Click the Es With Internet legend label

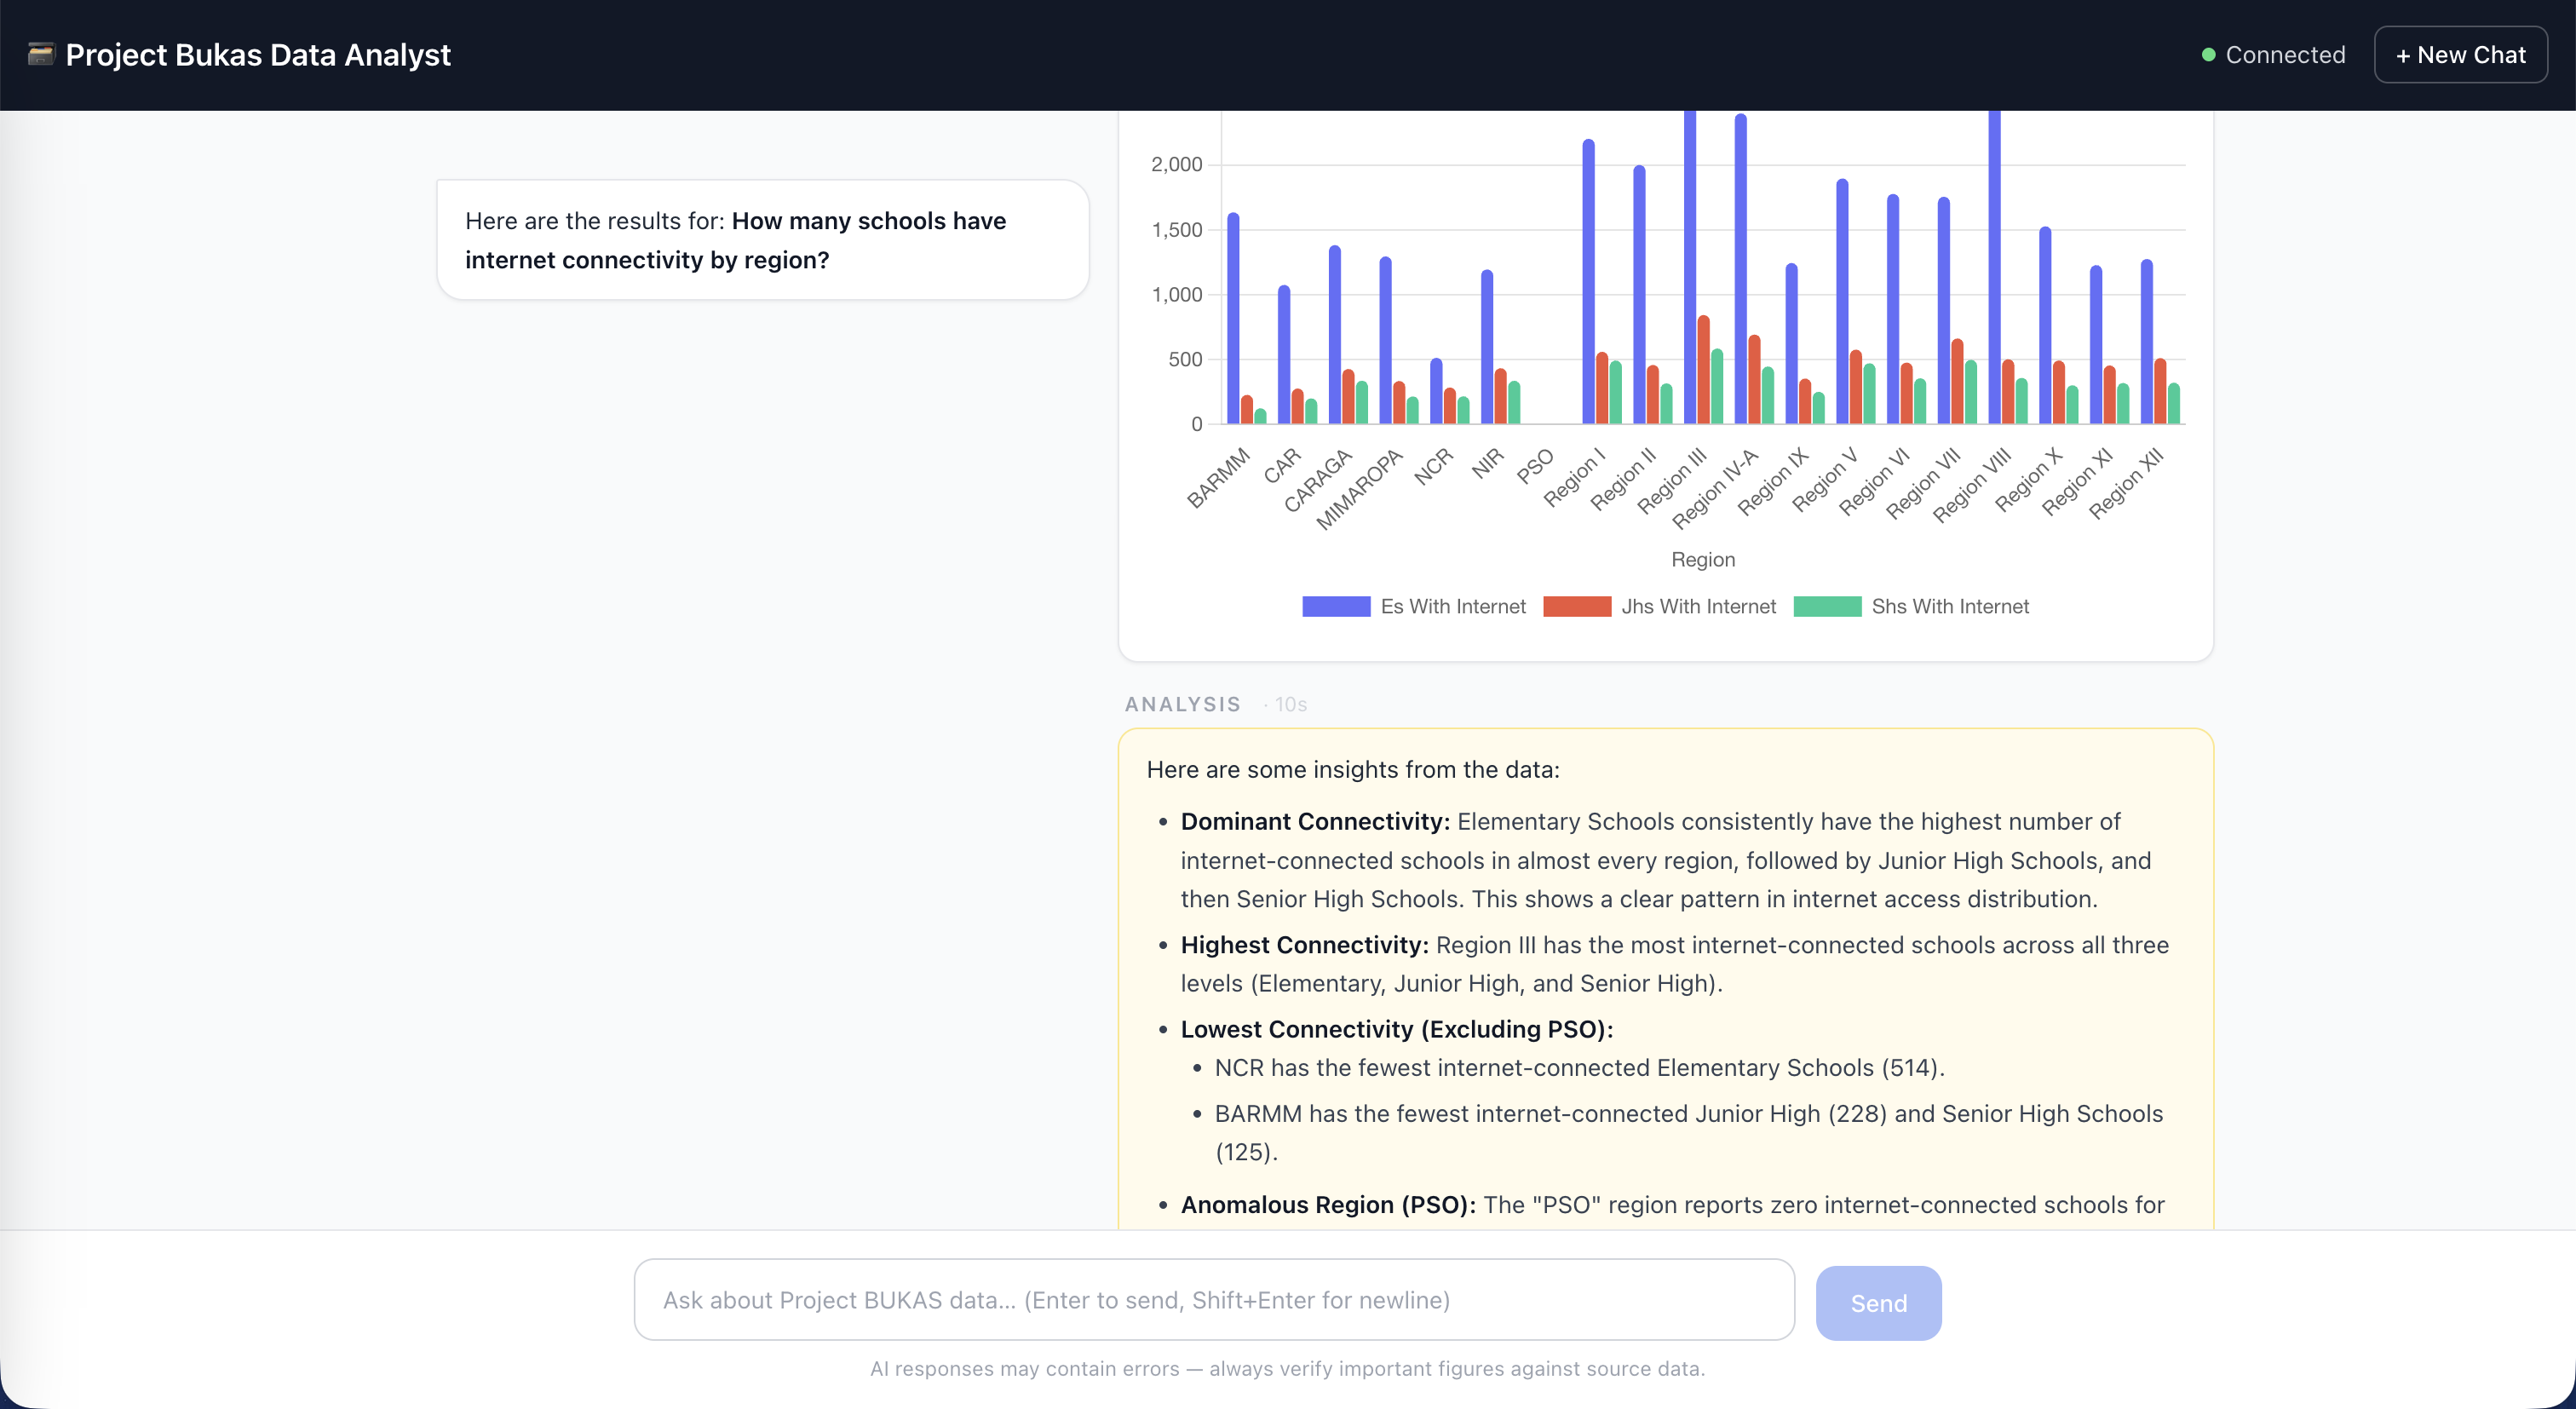1453,606
